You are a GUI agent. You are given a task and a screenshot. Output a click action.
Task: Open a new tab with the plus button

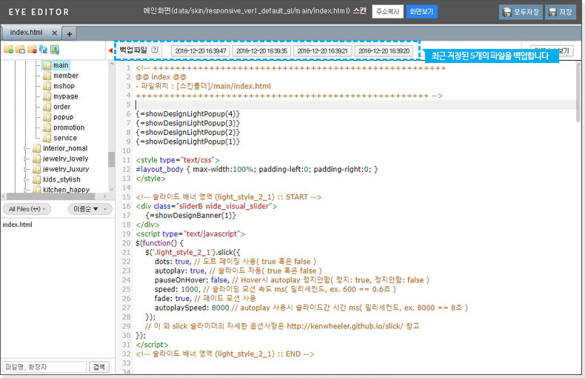pyautogui.click(x=70, y=33)
